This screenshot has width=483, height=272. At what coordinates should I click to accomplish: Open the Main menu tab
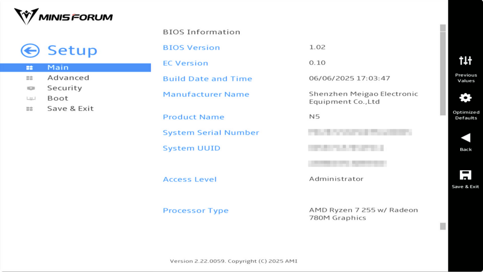[x=75, y=67]
